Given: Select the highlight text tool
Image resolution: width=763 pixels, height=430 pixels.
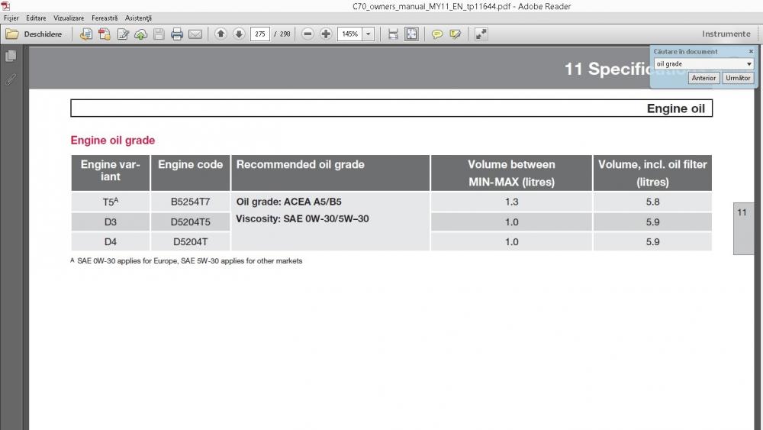Looking at the screenshot, I should (x=456, y=34).
